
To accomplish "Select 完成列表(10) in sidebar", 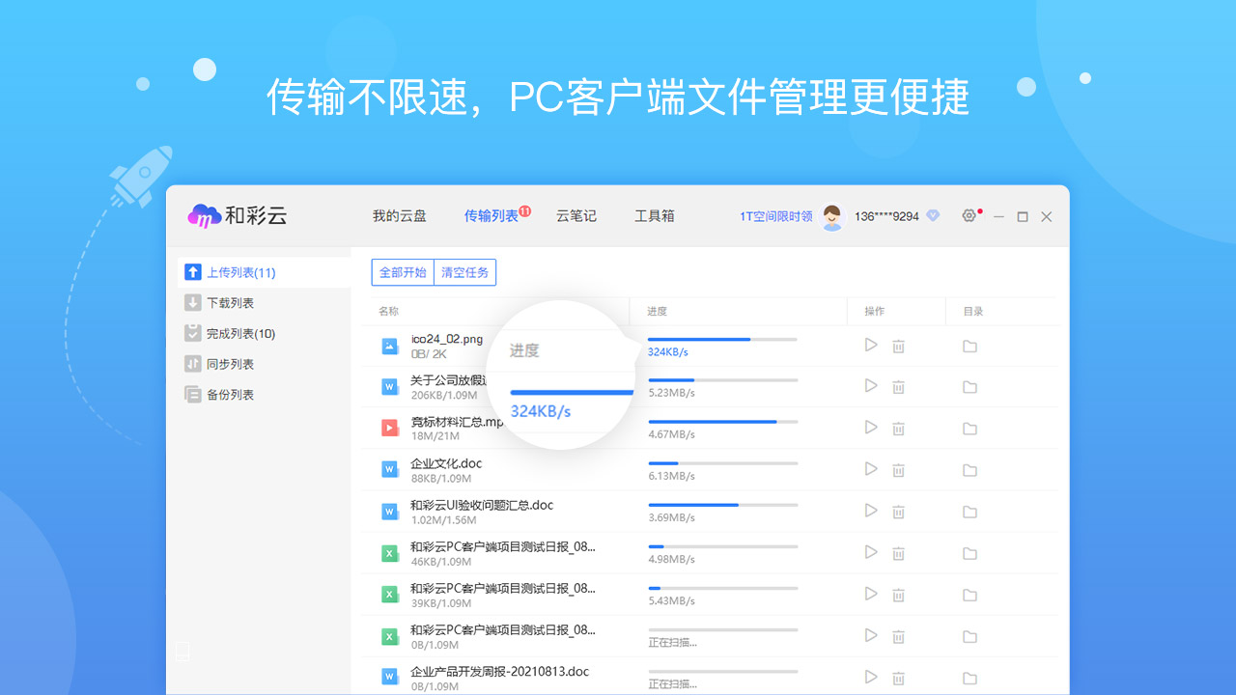I will (265, 334).
